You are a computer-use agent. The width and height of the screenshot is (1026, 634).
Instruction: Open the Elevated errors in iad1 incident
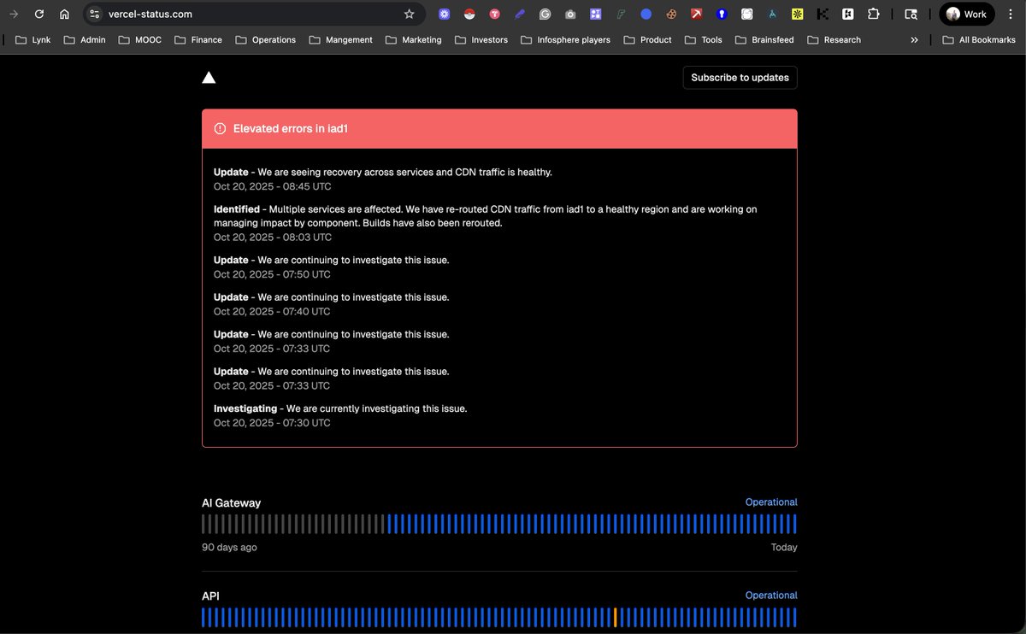pyautogui.click(x=291, y=129)
